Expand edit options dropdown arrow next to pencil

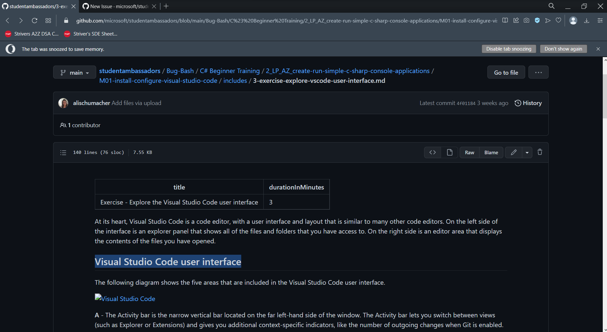(527, 152)
